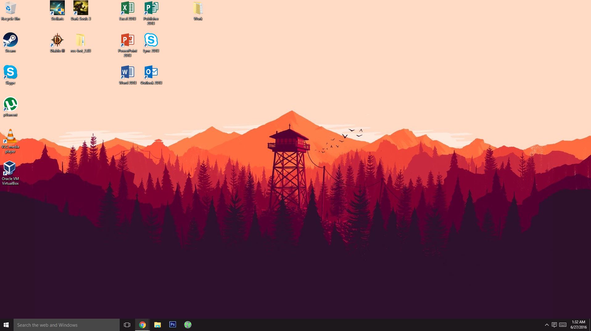Select the Lync 2013 shortcut
The height and width of the screenshot is (331, 591).
[x=151, y=43]
